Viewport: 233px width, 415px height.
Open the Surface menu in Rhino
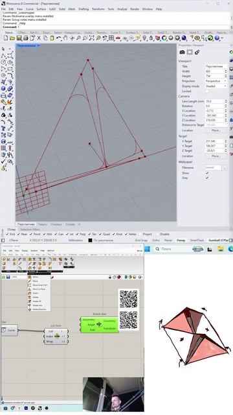coord(41,9)
